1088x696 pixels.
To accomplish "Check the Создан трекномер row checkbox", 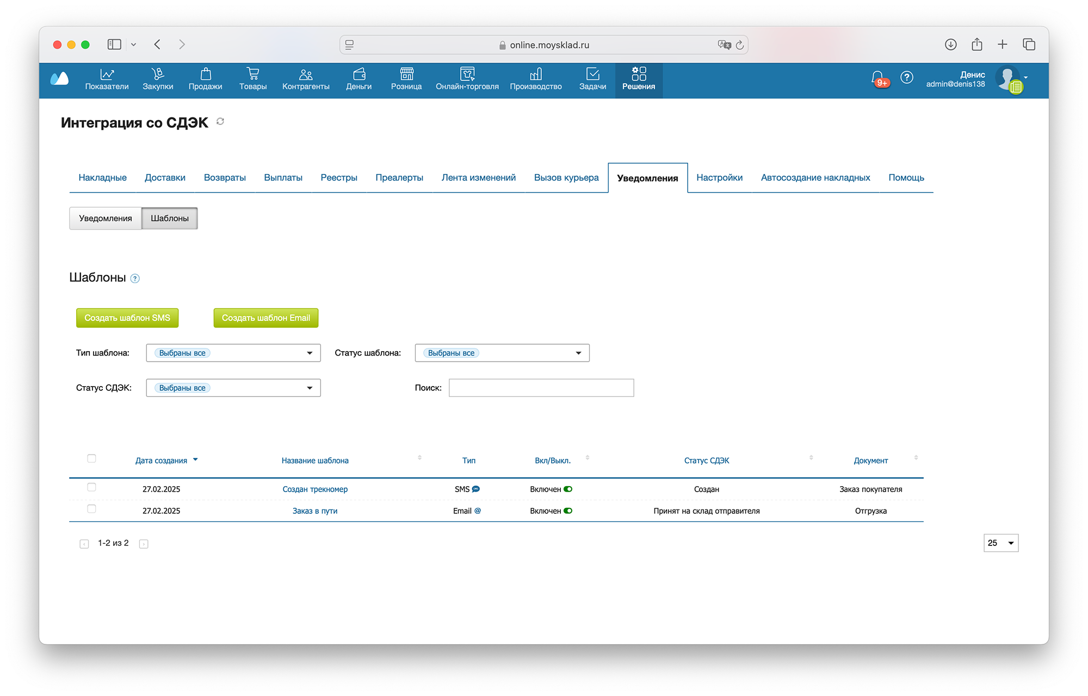I will [x=91, y=487].
